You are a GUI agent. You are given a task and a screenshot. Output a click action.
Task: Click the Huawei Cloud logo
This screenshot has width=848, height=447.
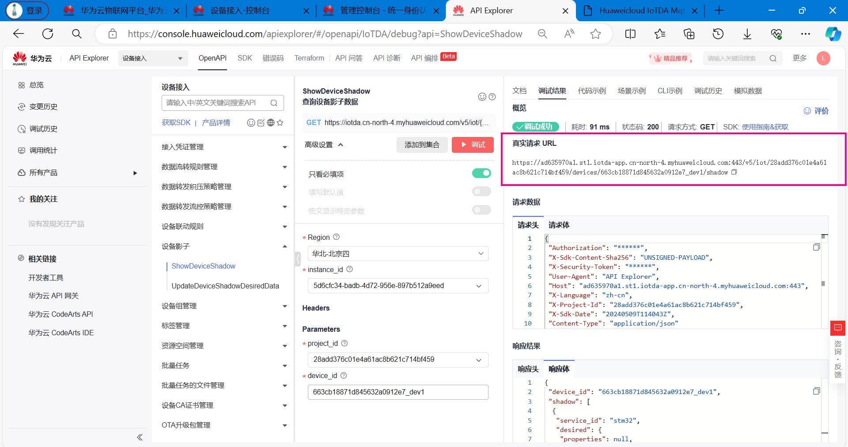coord(32,58)
